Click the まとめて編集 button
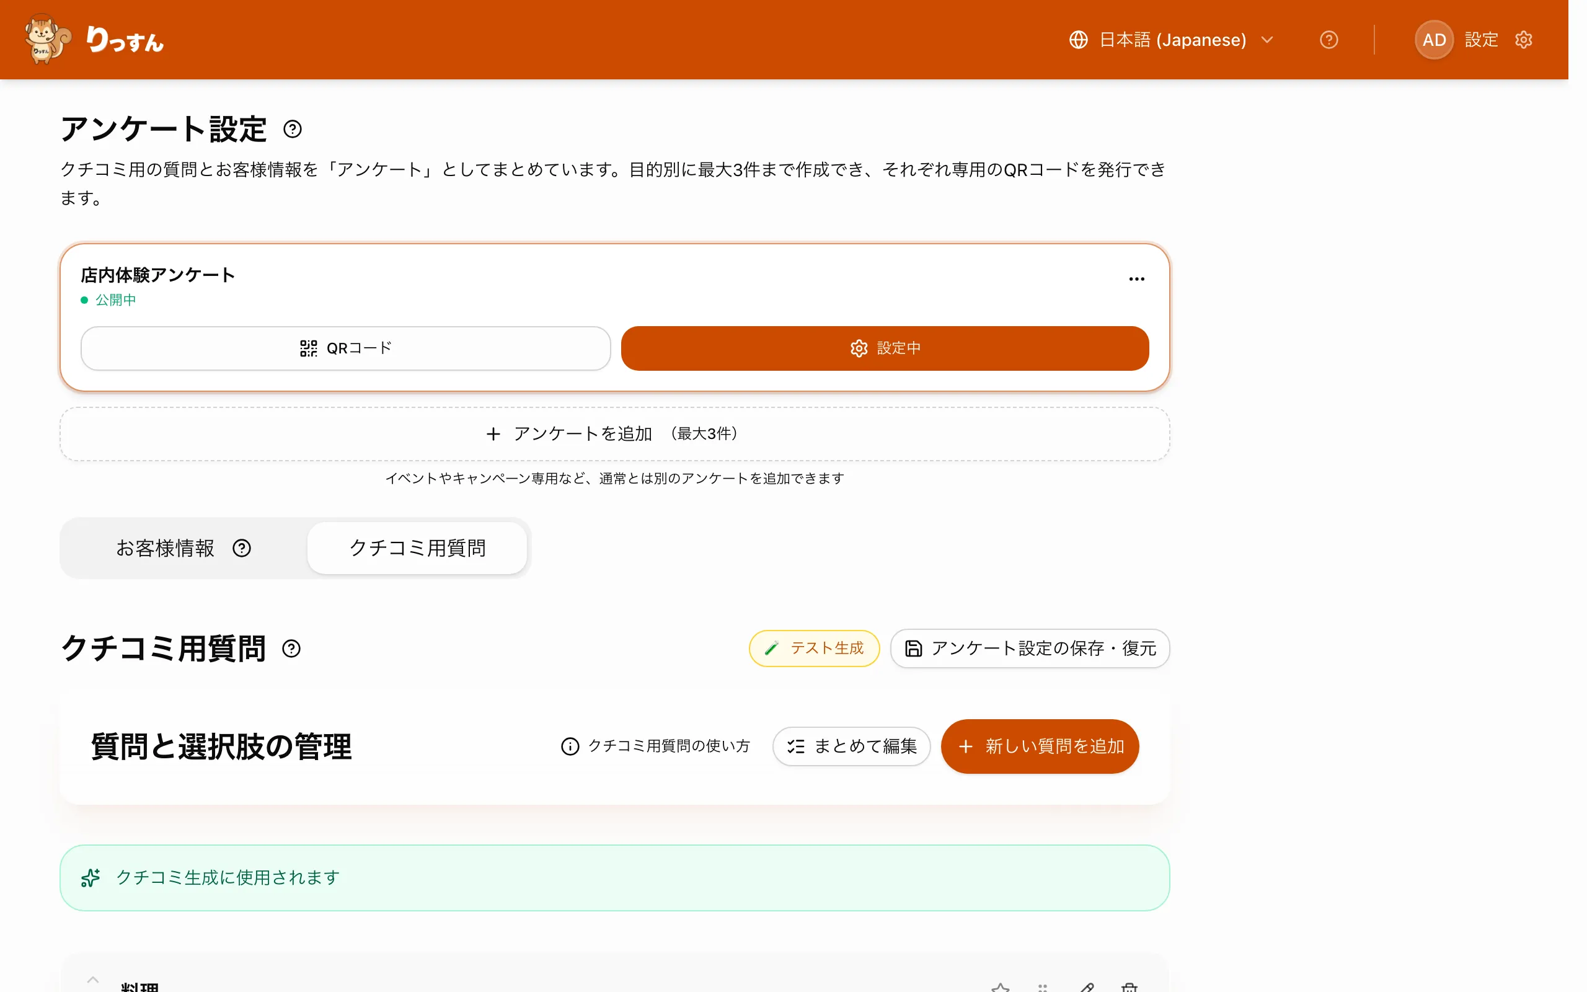1587x992 pixels. point(851,746)
